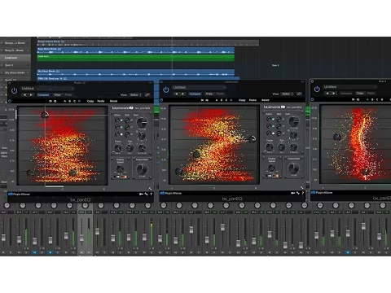Click header Copy next to Compare in Aux 4 plugin
This screenshot has width=391, height=293.
[360, 94]
